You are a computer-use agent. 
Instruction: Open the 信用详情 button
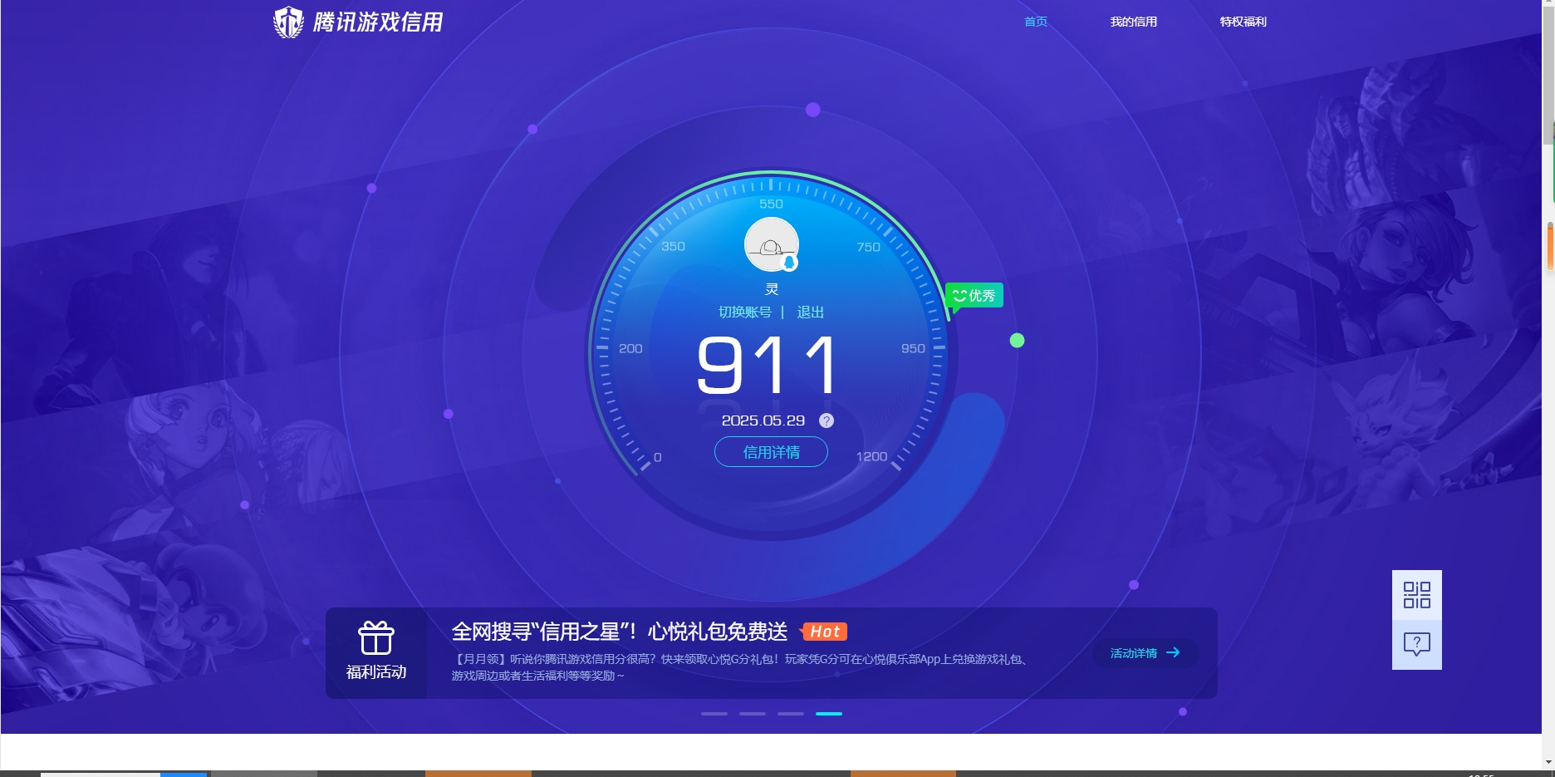(771, 452)
